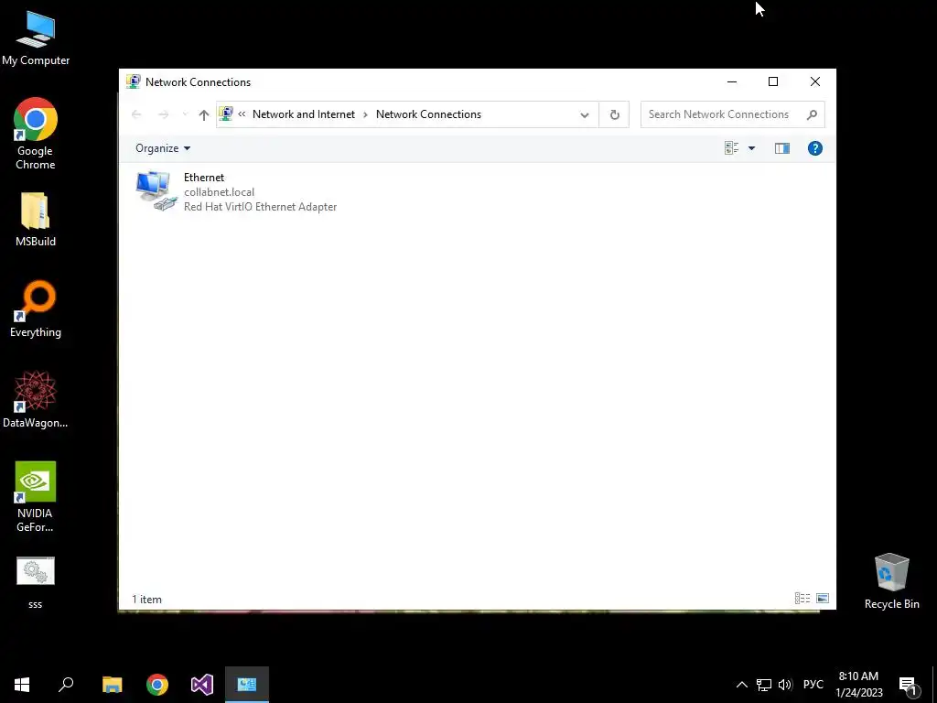Open File Explorer from the taskbar
Image resolution: width=937 pixels, height=703 pixels.
click(x=113, y=685)
